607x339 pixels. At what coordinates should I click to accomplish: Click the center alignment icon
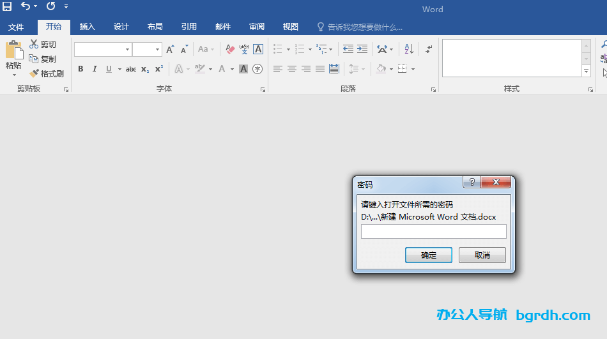tap(292, 69)
